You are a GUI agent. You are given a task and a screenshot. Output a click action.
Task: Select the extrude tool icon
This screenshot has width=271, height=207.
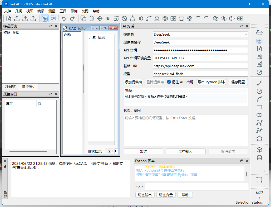pos(132,18)
